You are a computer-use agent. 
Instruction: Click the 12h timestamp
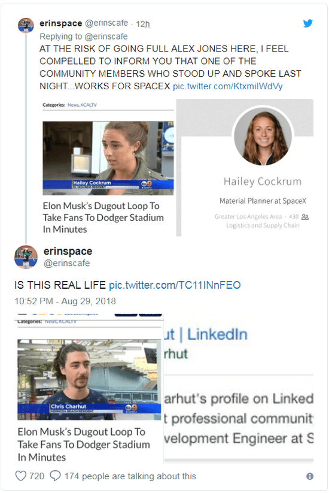[142, 24]
